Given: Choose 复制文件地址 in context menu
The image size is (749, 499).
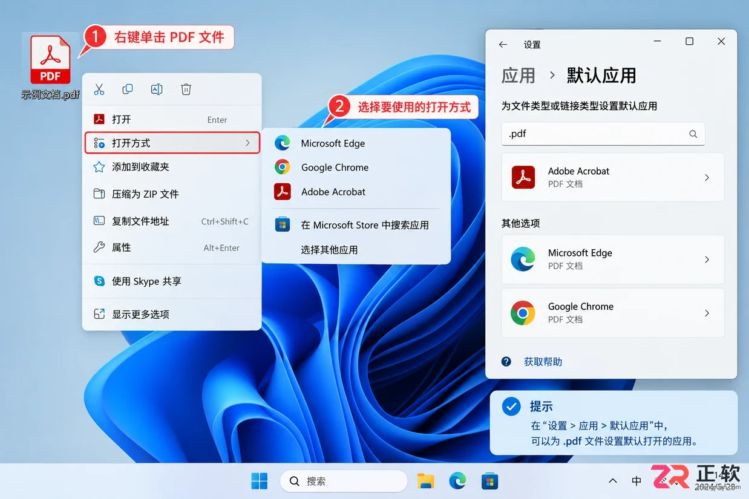Looking at the screenshot, I should [172, 221].
